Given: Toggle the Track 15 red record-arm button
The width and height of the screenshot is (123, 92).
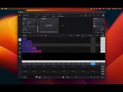Looking at the screenshot, I should point(94,26).
